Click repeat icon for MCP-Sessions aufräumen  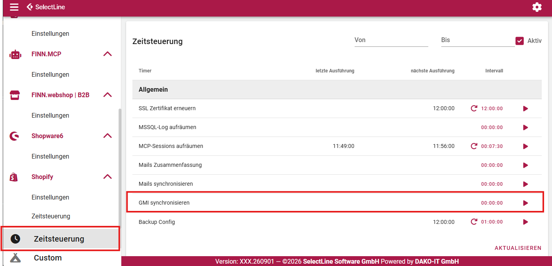[x=474, y=146]
